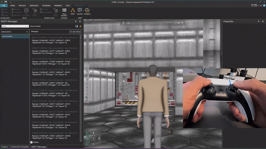Viewport: 266px width, 149px height.
Task: Open the FILE menu
Action: (4, 6)
